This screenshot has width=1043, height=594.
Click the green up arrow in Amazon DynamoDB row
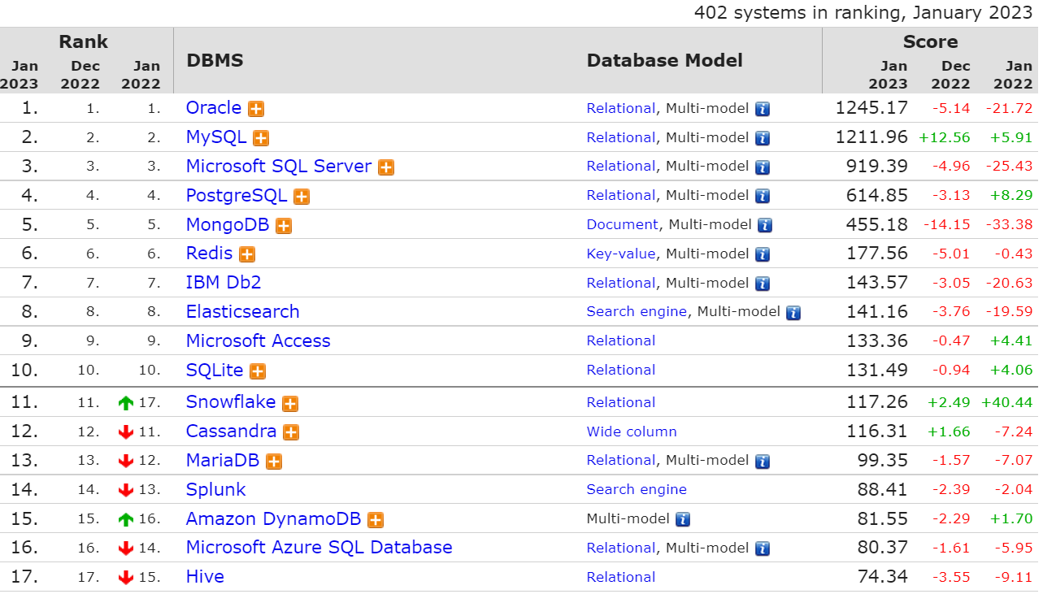point(125,519)
